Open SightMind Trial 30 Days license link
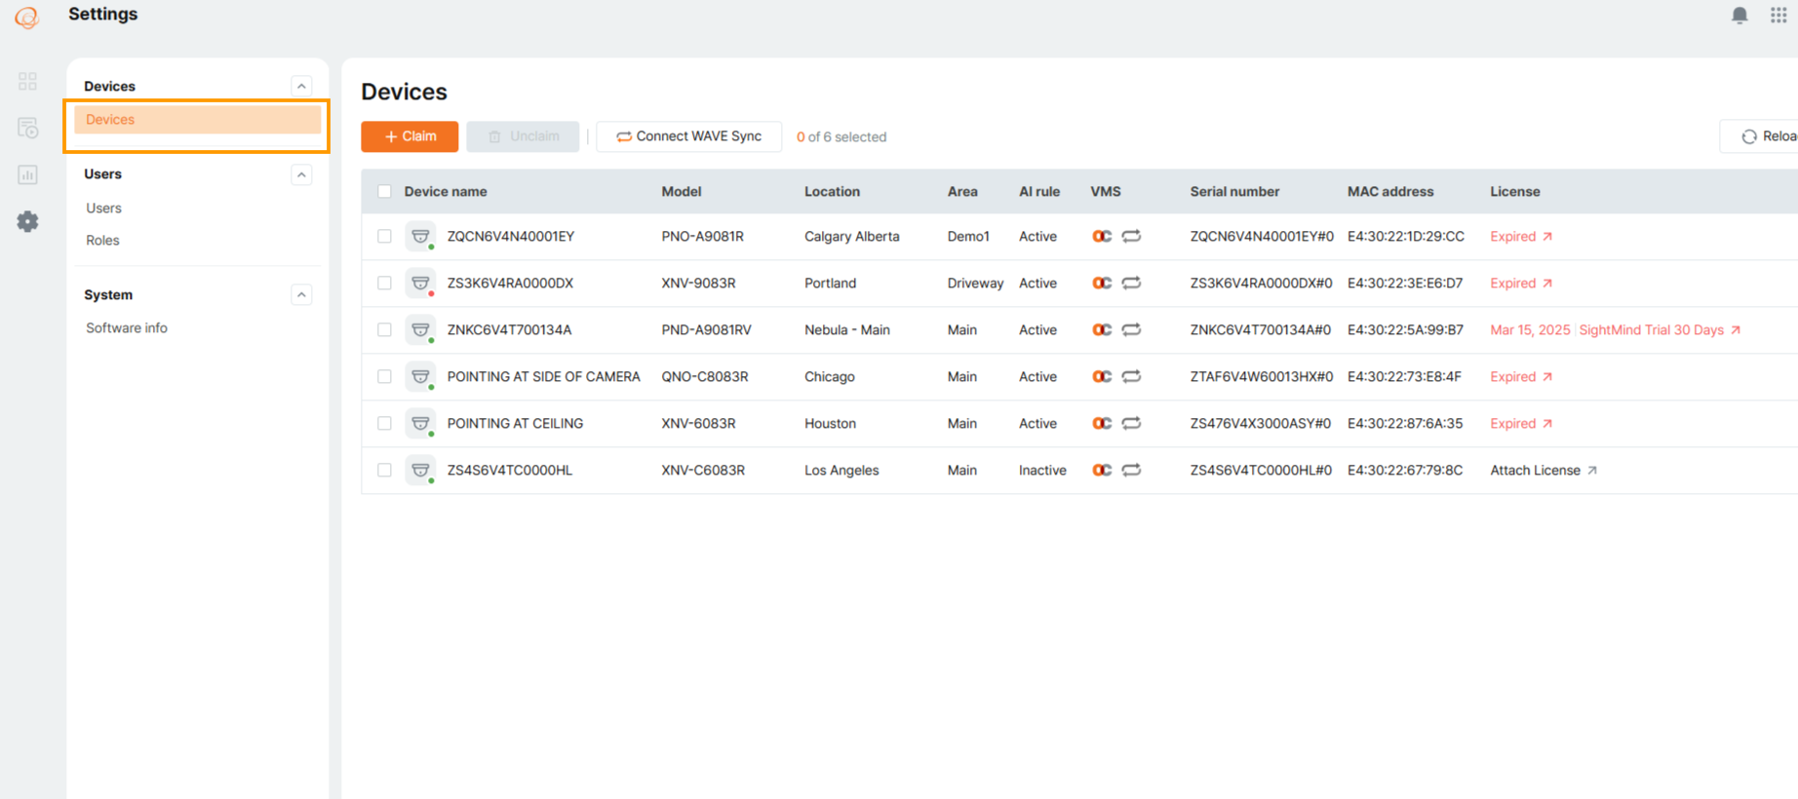The image size is (1798, 799). tap(1660, 329)
